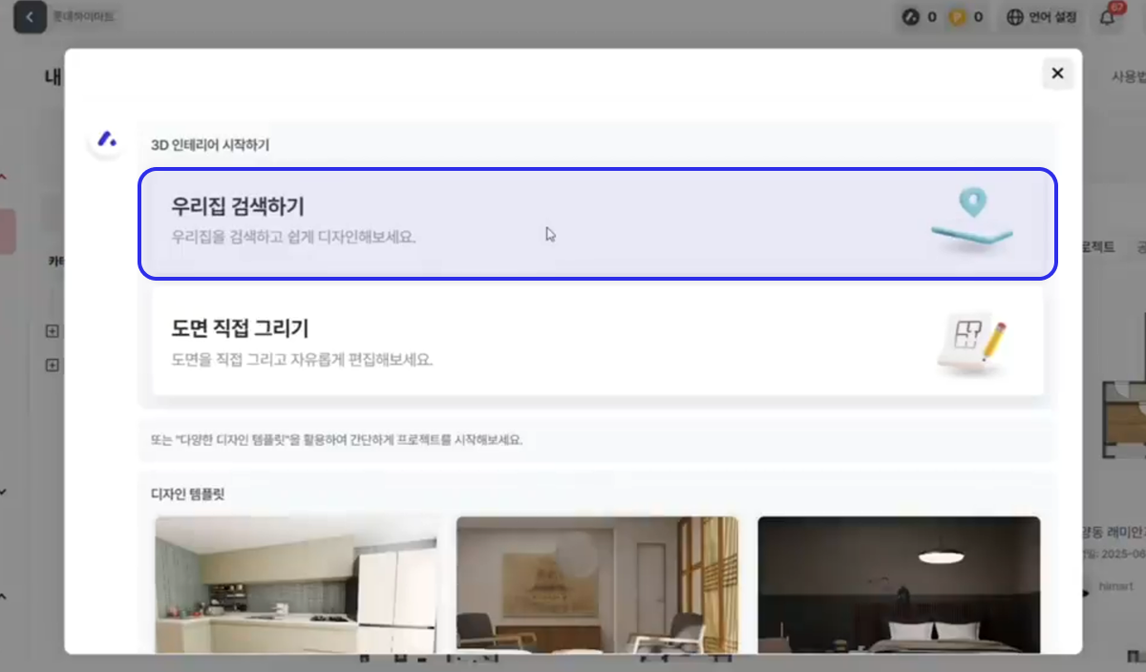Expand the first category tree plus box

[53, 331]
